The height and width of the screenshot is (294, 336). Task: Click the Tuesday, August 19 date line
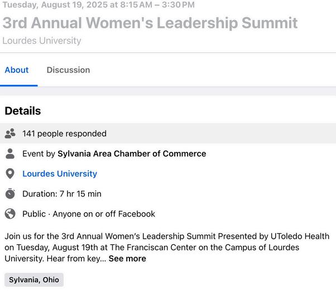(x=99, y=5)
